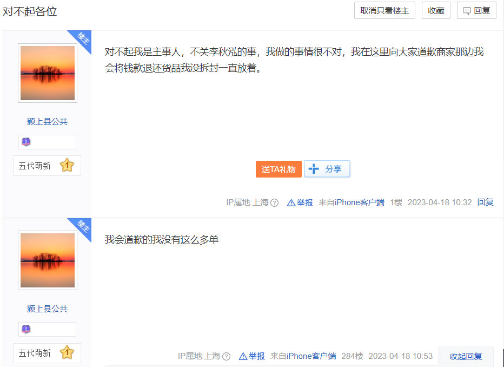Open the 颍上县公共 user profile link

47,121
